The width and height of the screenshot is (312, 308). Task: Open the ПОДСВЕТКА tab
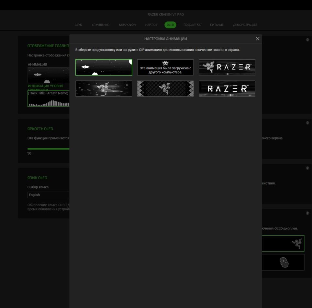[x=192, y=25]
